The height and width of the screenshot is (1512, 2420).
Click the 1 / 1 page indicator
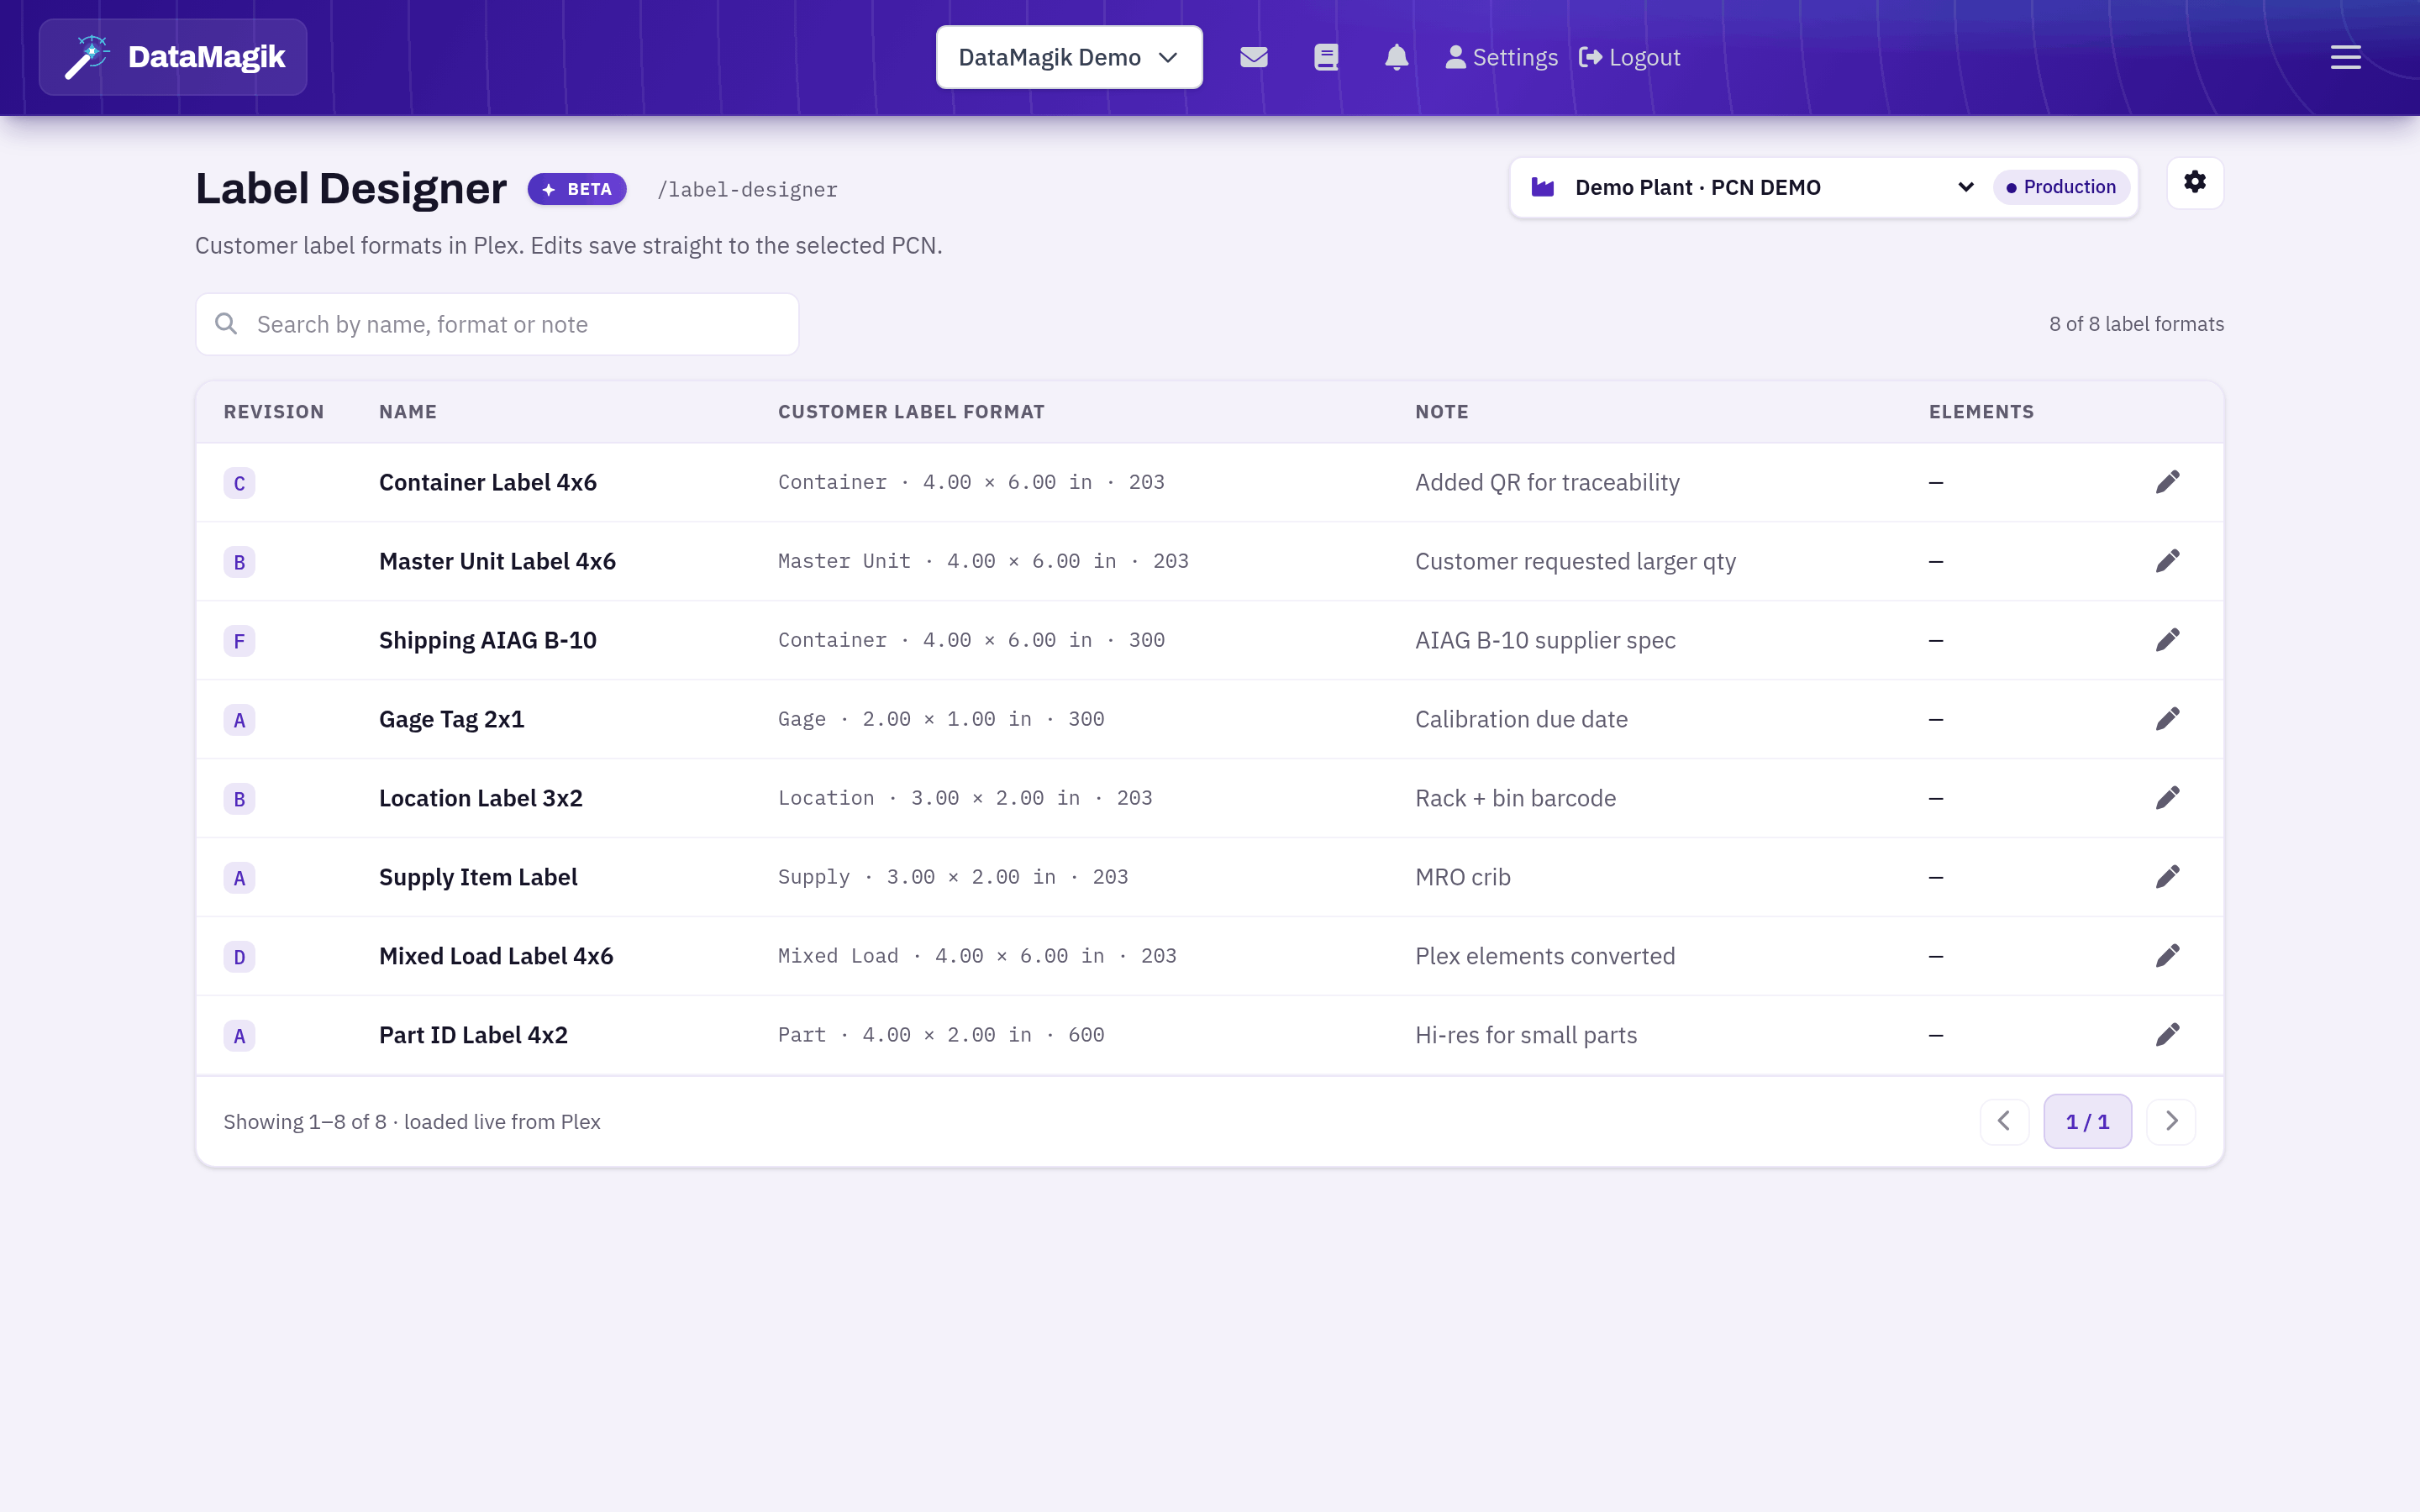coord(2087,1121)
